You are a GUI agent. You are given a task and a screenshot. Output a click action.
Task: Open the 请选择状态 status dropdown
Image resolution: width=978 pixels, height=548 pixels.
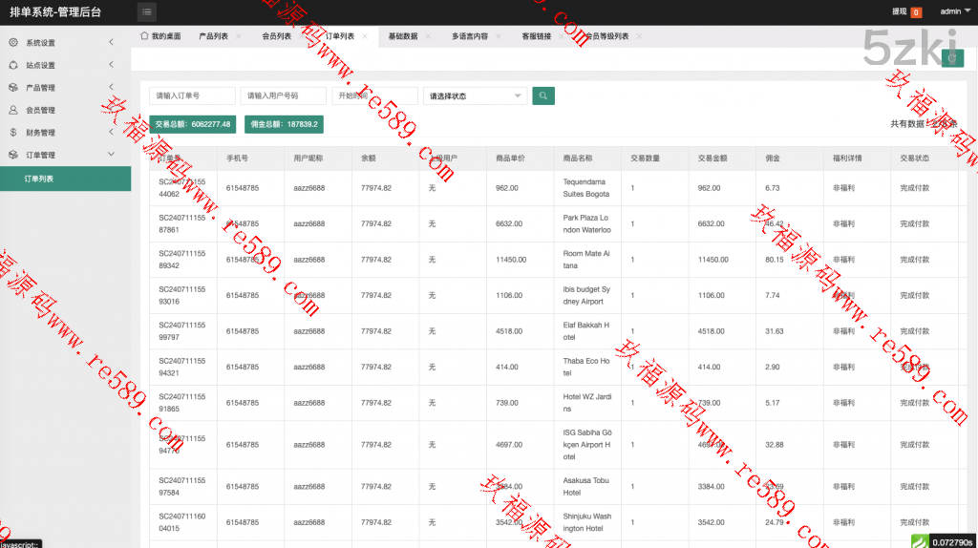coord(475,96)
